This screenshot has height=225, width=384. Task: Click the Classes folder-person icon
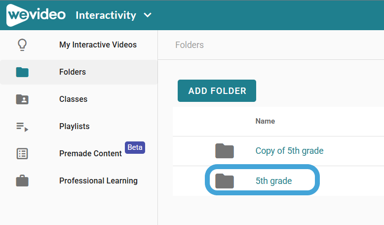(22, 99)
